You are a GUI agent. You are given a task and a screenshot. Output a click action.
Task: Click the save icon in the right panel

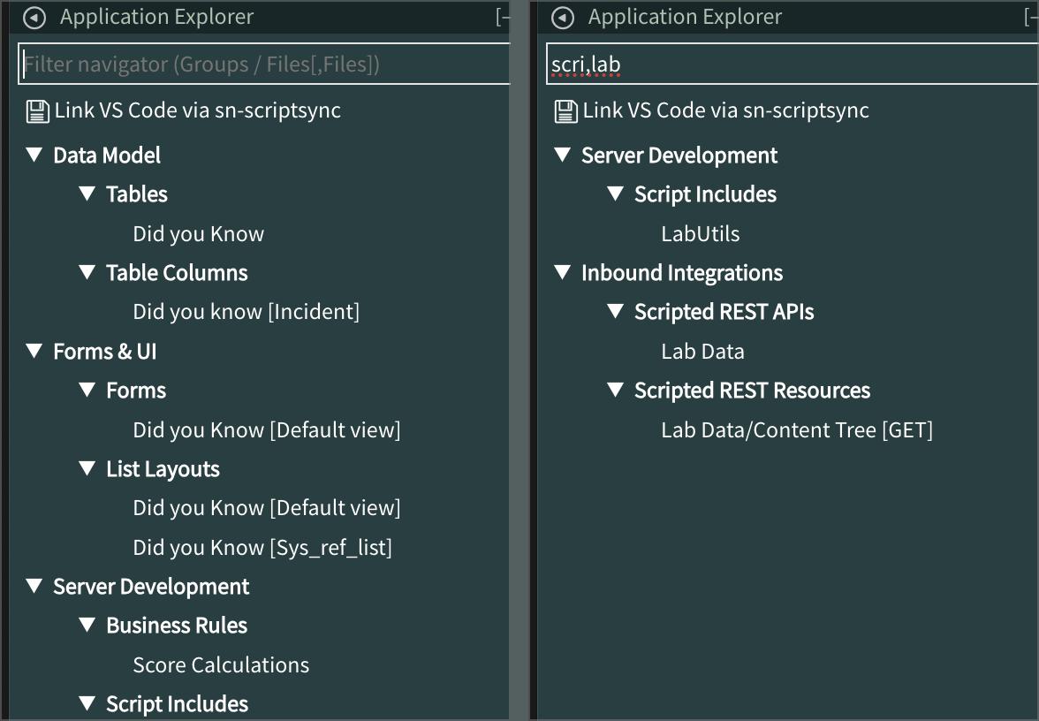coord(565,110)
